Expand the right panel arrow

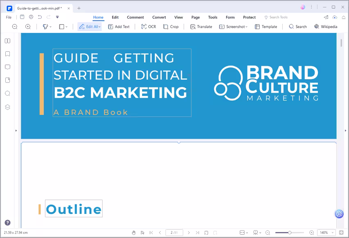[345, 130]
